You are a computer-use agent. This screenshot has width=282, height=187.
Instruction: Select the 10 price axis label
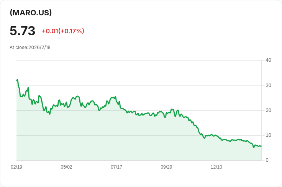pos(268,135)
